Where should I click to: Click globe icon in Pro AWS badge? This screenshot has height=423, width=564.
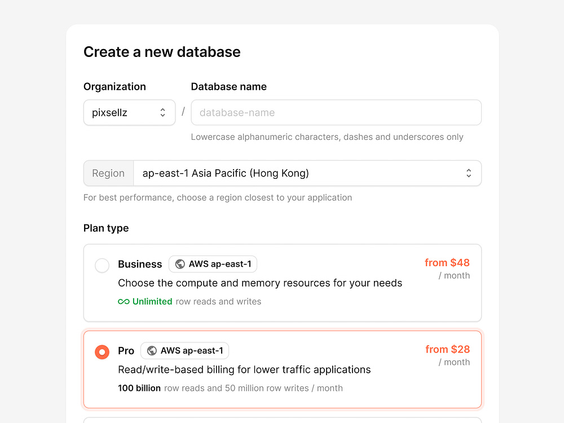(x=152, y=351)
